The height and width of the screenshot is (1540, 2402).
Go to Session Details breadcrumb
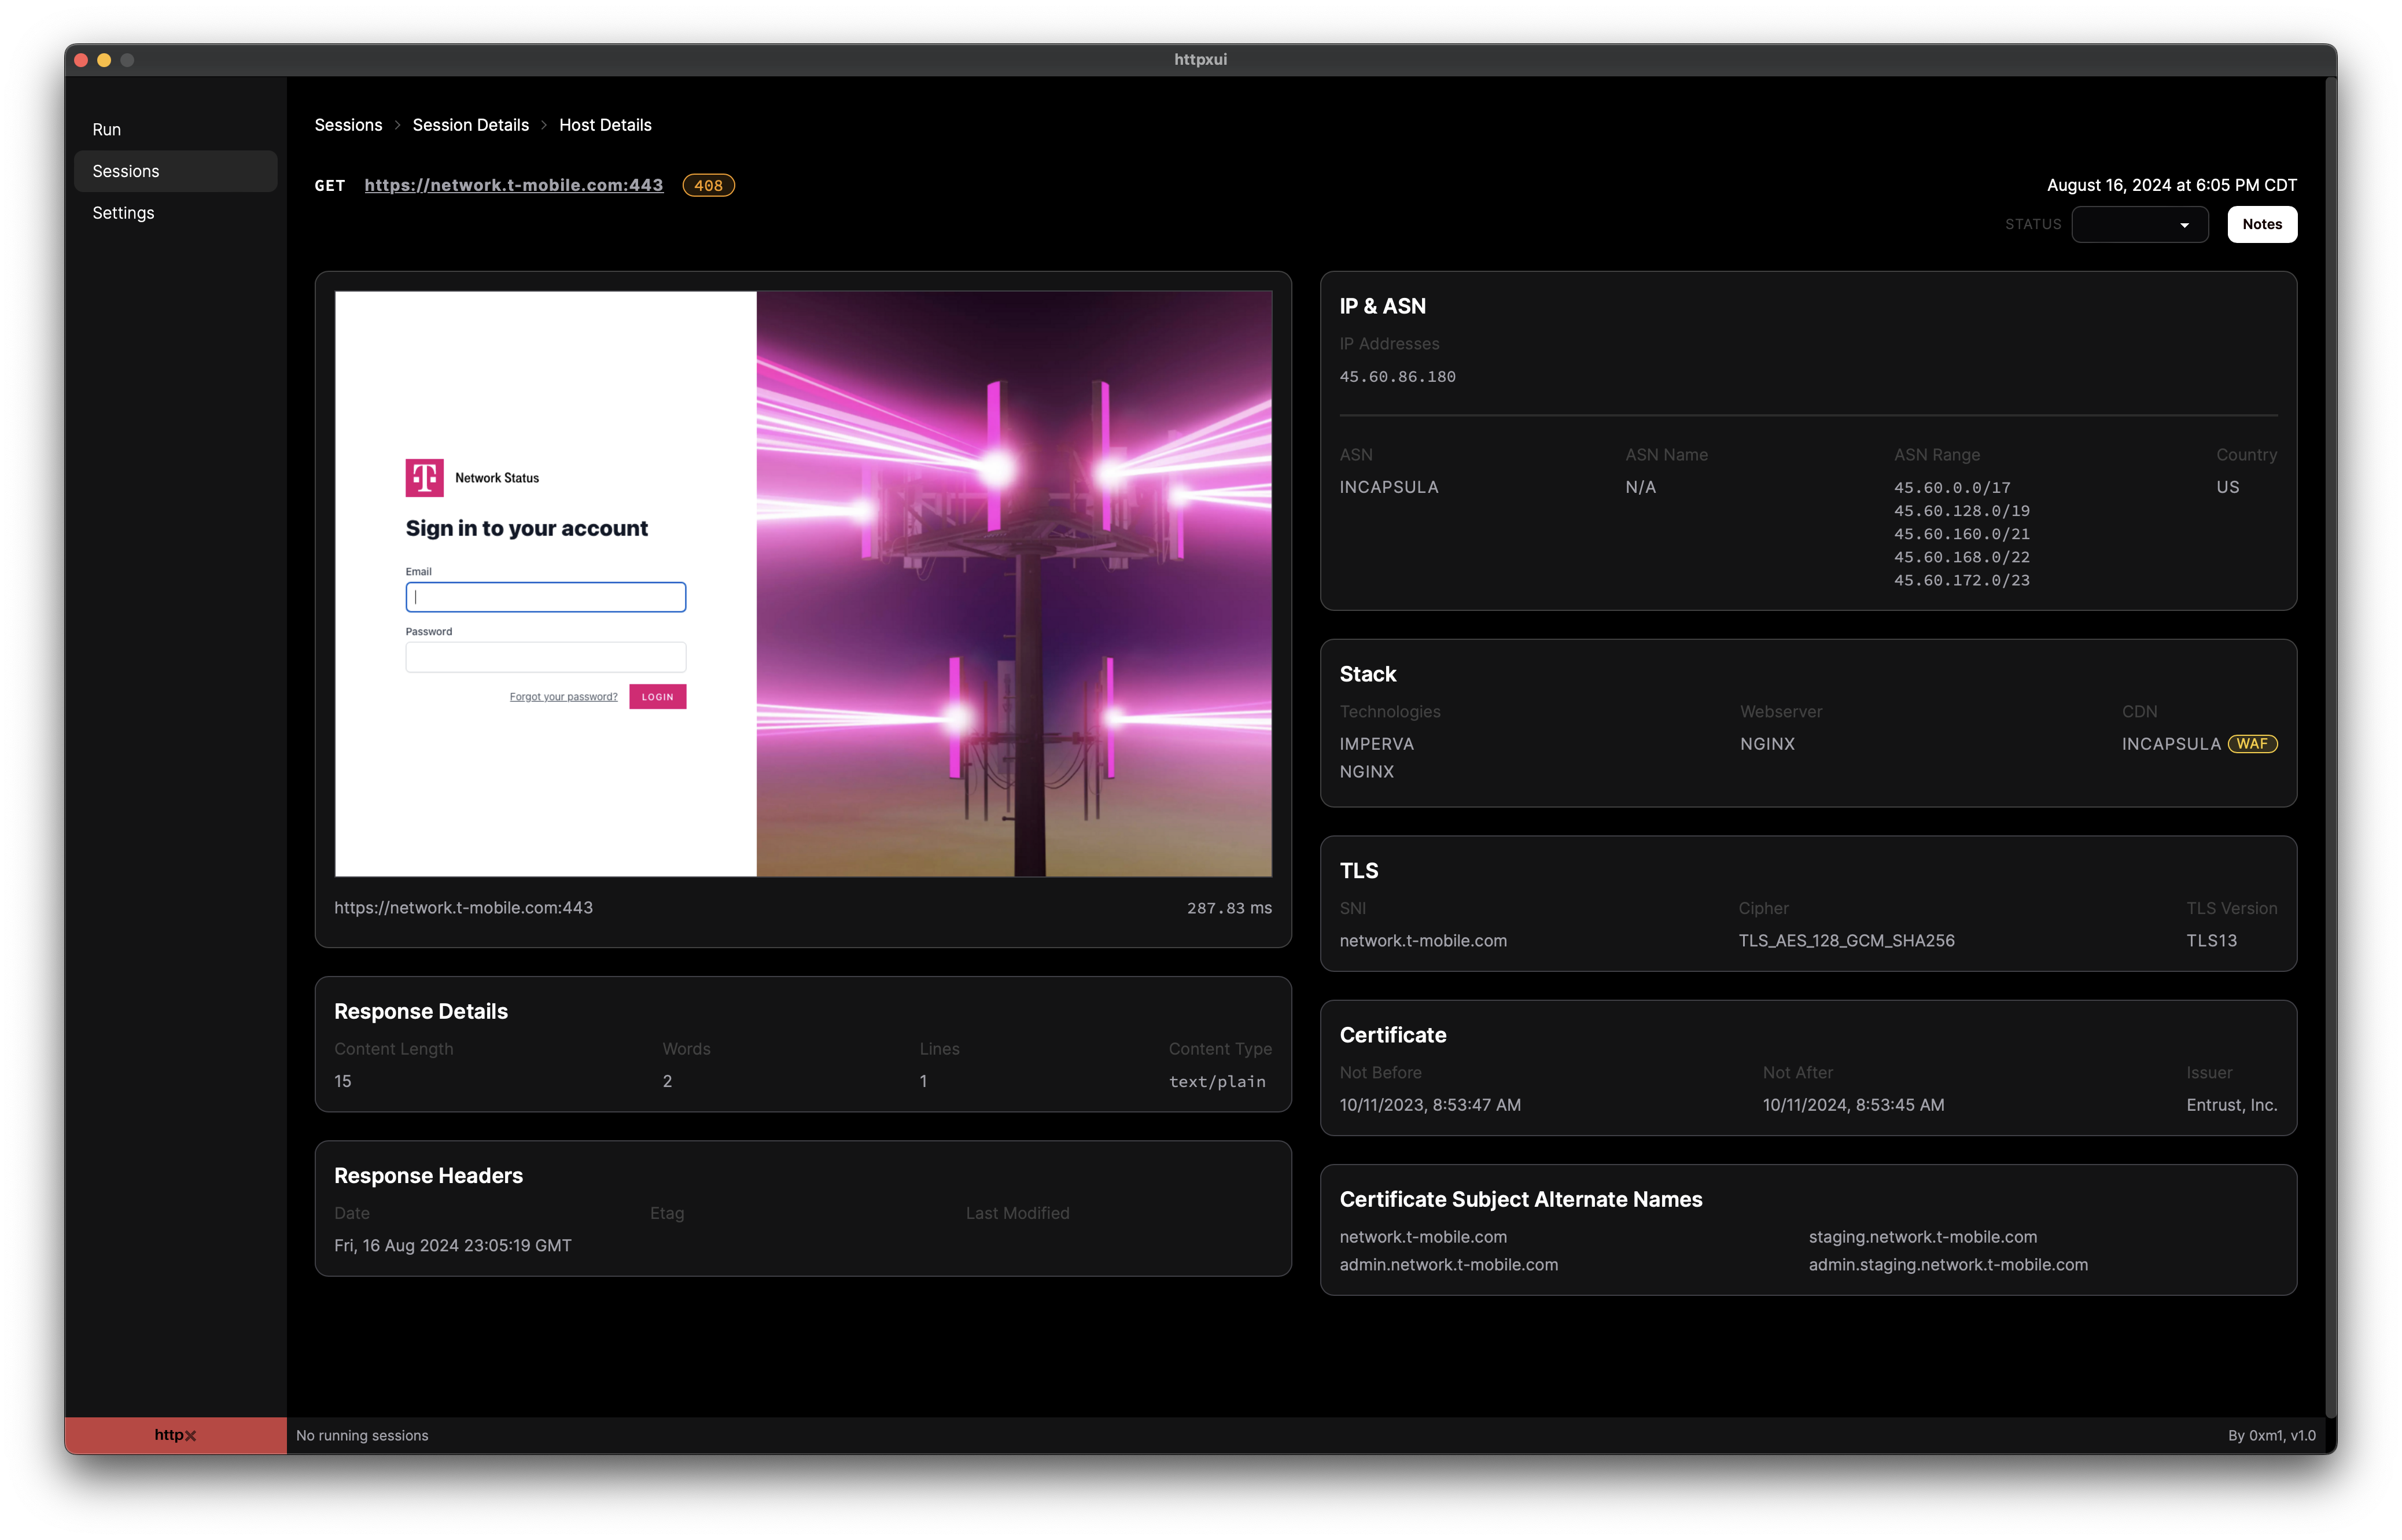[x=470, y=125]
